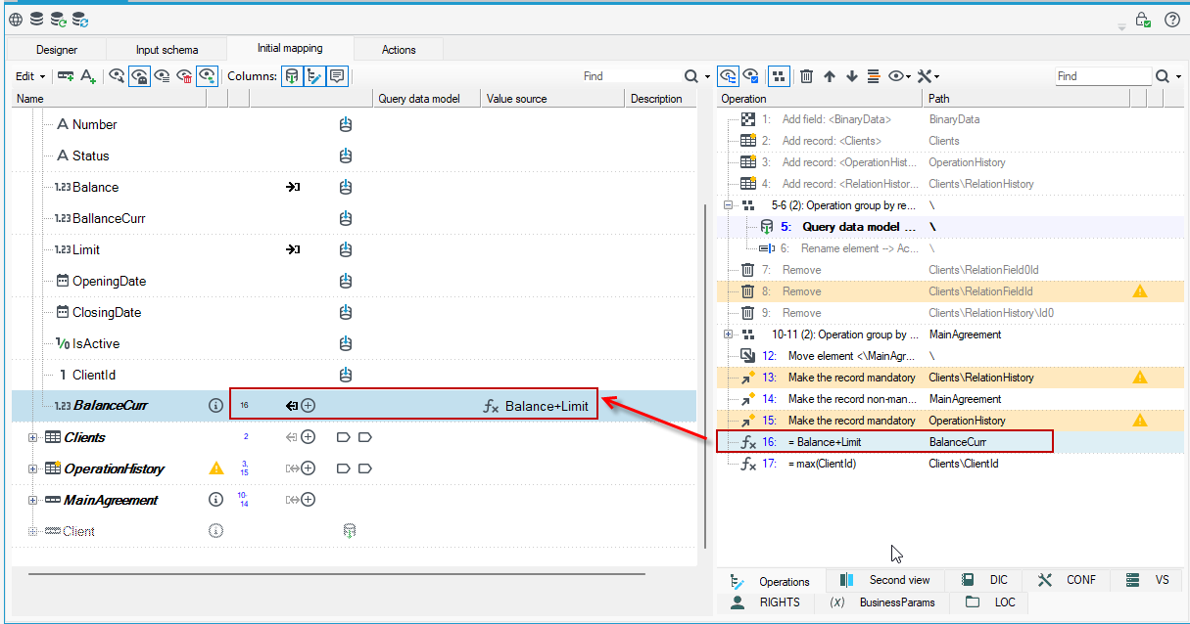This screenshot has height=624, width=1190.
Task: Move operation down with the down arrow
Action: 851,76
